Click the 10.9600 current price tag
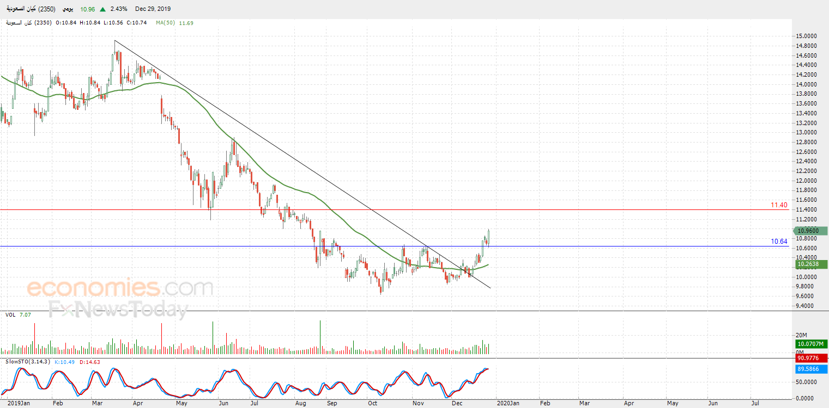 coord(810,231)
